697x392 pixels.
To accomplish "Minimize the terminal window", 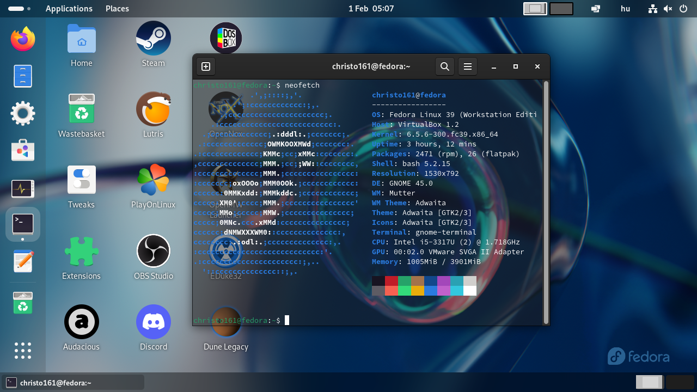I will (x=494, y=66).
